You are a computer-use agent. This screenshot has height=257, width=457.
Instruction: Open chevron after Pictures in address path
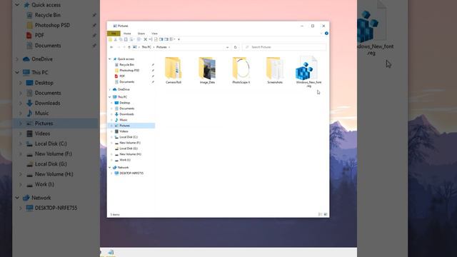coord(169,47)
